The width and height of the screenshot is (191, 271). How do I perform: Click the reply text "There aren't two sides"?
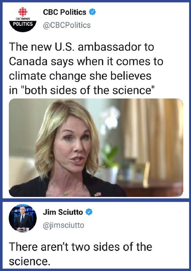[x=80, y=254]
